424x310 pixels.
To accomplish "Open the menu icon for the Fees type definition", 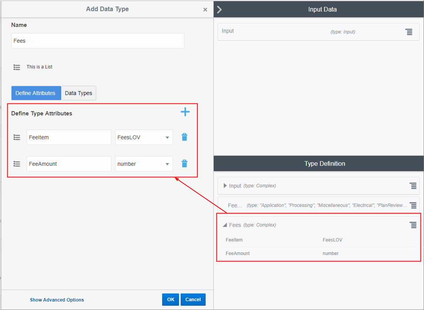I will pos(413,225).
